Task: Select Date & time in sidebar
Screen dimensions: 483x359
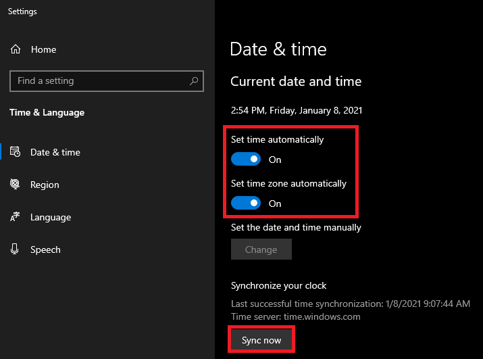Action: [x=55, y=152]
